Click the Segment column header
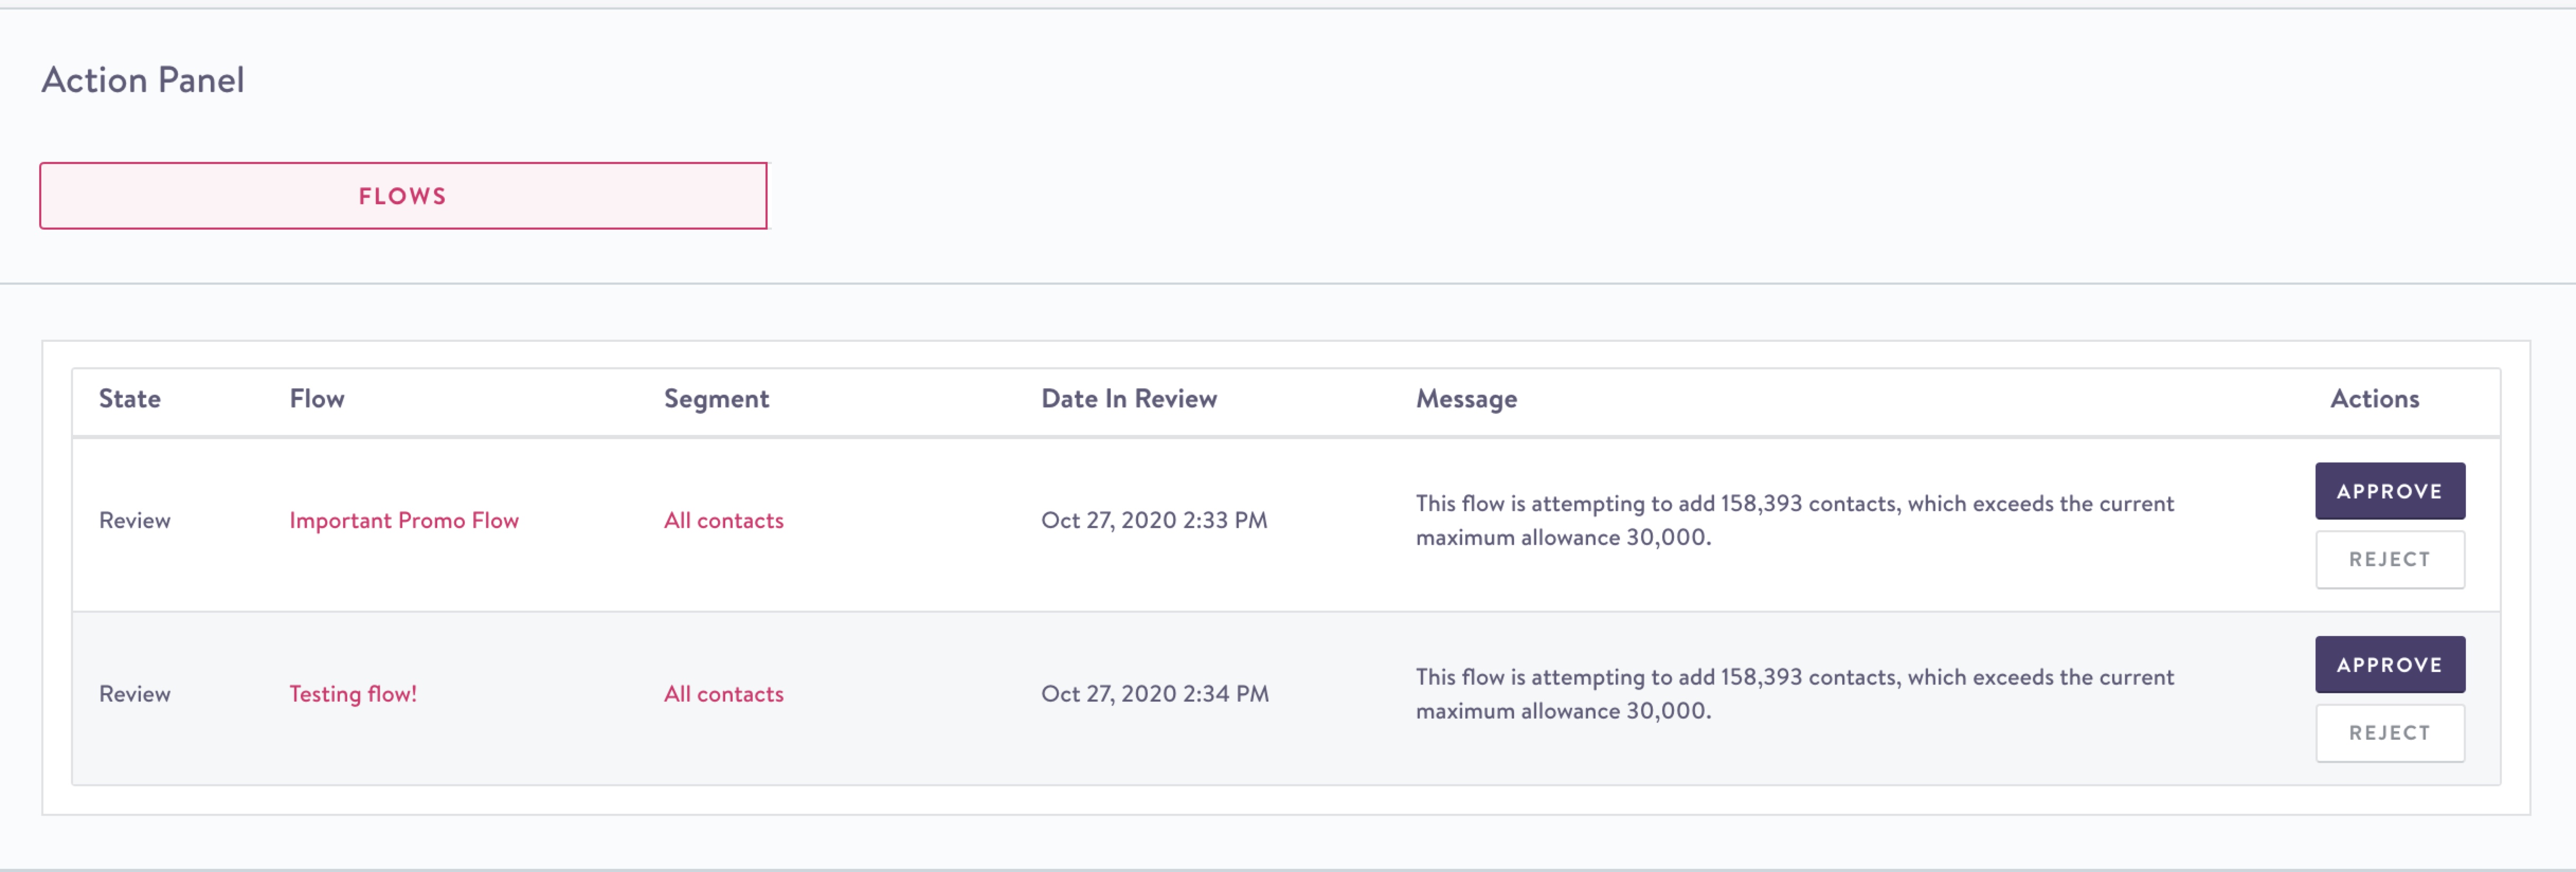 pyautogui.click(x=716, y=399)
